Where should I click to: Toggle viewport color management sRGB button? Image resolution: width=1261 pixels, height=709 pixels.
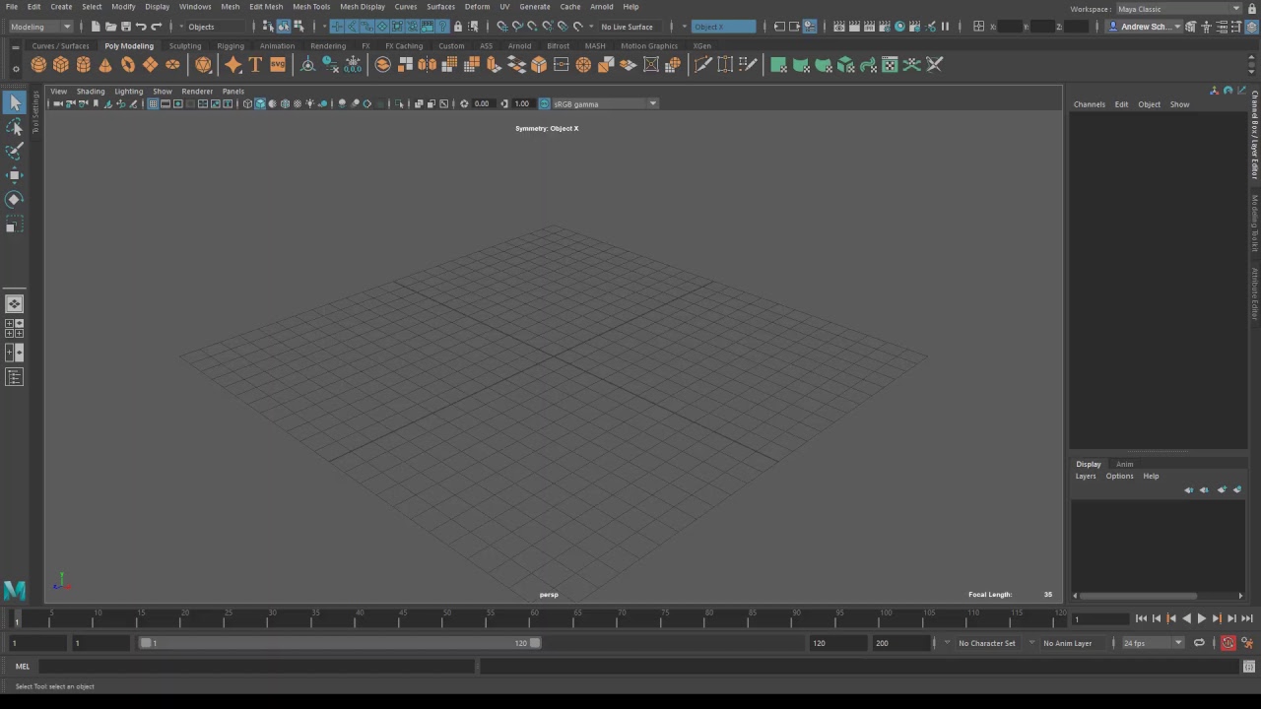544,103
